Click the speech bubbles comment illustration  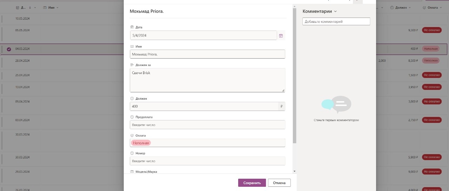point(336,105)
